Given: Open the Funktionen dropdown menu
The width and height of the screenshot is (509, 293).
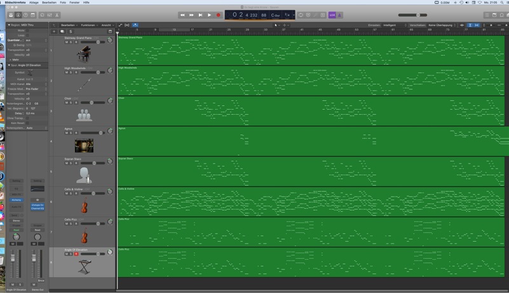Looking at the screenshot, I should (90, 25).
